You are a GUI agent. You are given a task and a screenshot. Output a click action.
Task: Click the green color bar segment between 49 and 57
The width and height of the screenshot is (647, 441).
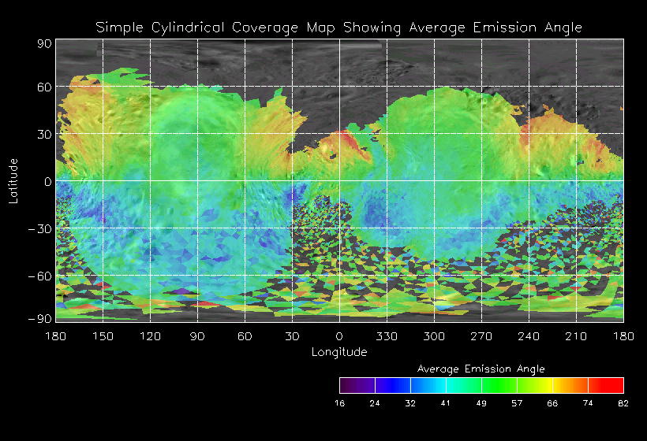(x=499, y=385)
